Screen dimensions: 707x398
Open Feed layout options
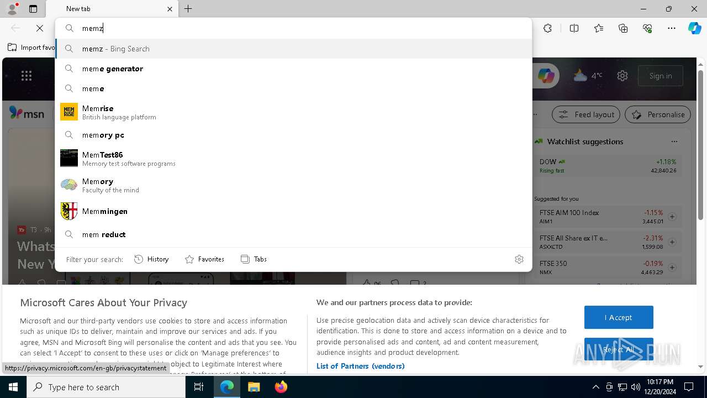pos(587,114)
